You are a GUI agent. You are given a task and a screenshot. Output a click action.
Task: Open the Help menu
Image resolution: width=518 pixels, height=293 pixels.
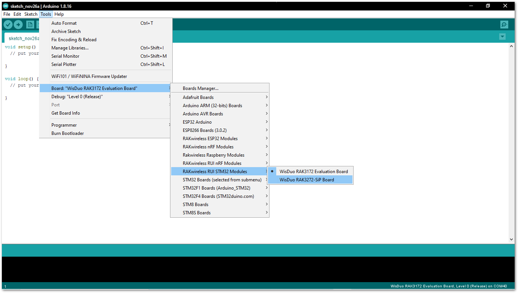(x=59, y=14)
